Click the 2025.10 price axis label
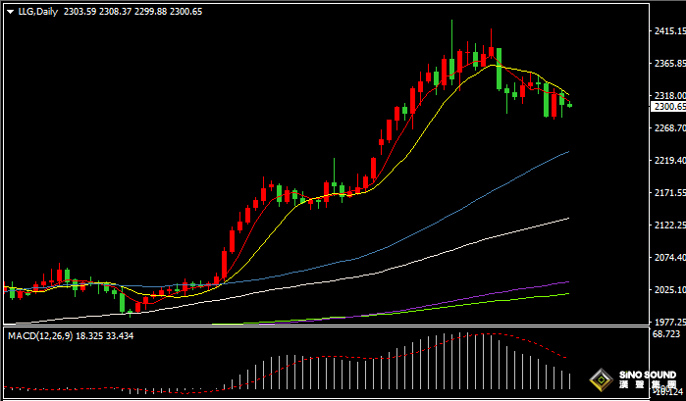 667,290
